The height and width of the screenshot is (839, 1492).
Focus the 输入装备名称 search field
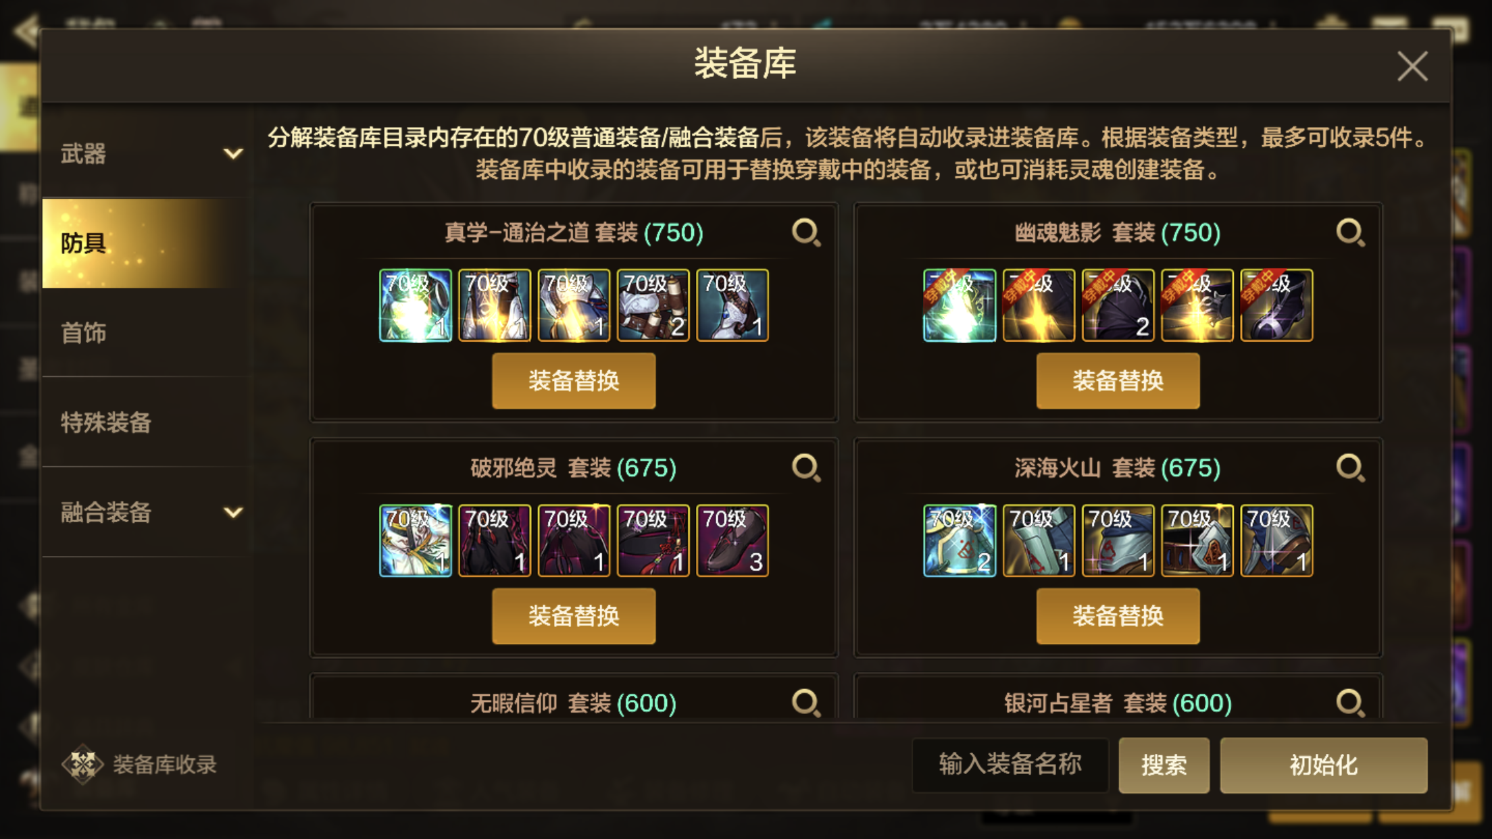click(1010, 765)
